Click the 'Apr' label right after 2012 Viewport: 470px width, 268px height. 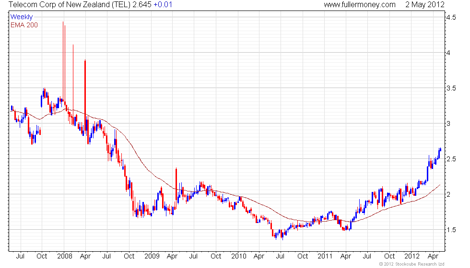(x=433, y=256)
